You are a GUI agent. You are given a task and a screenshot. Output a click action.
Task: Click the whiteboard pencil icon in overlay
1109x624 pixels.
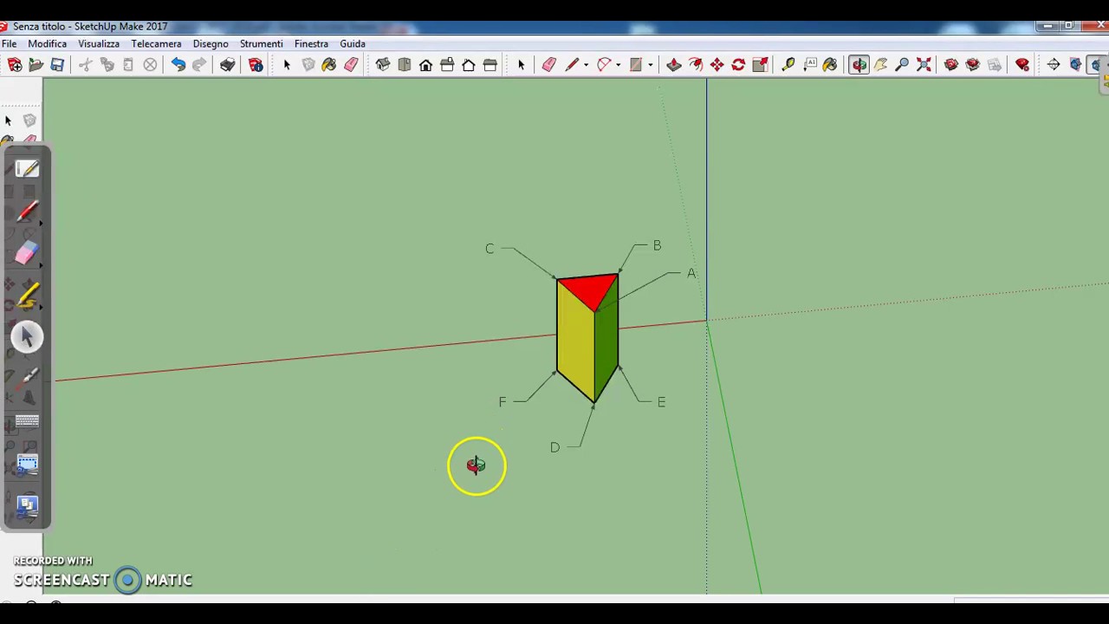pyautogui.click(x=27, y=169)
